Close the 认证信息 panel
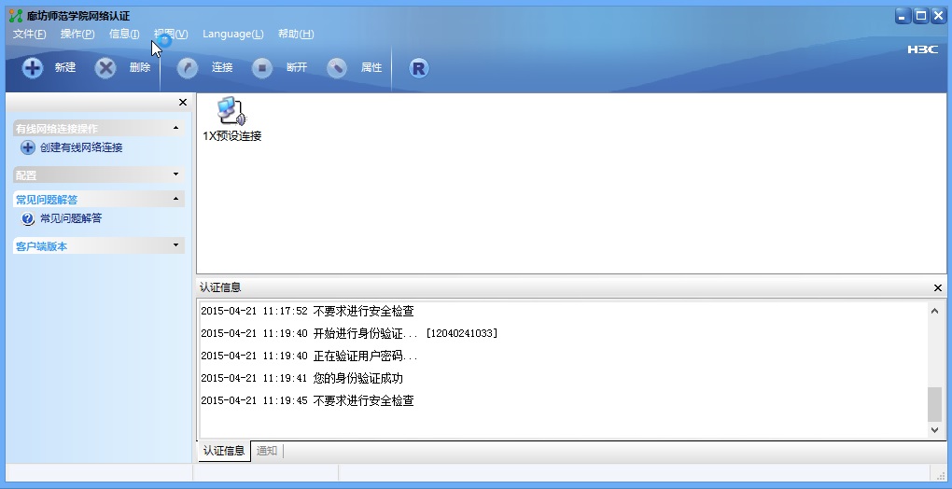 (x=937, y=288)
